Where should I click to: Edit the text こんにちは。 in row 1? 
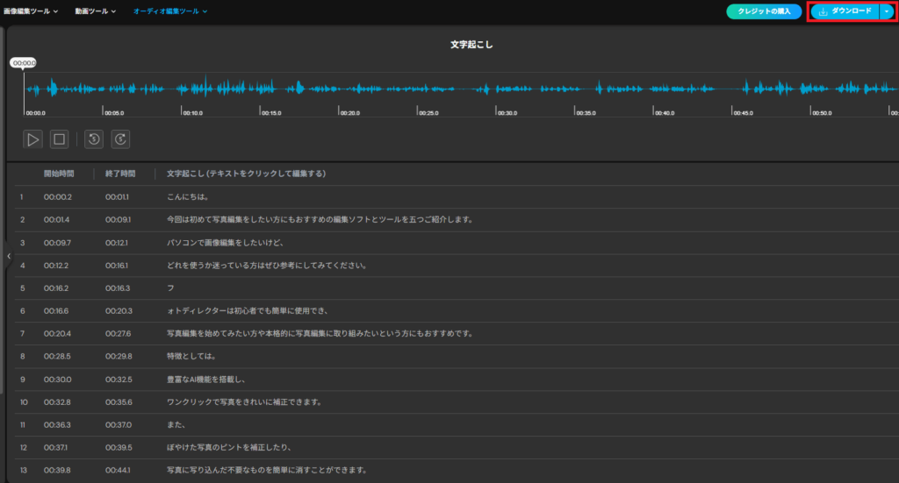187,196
